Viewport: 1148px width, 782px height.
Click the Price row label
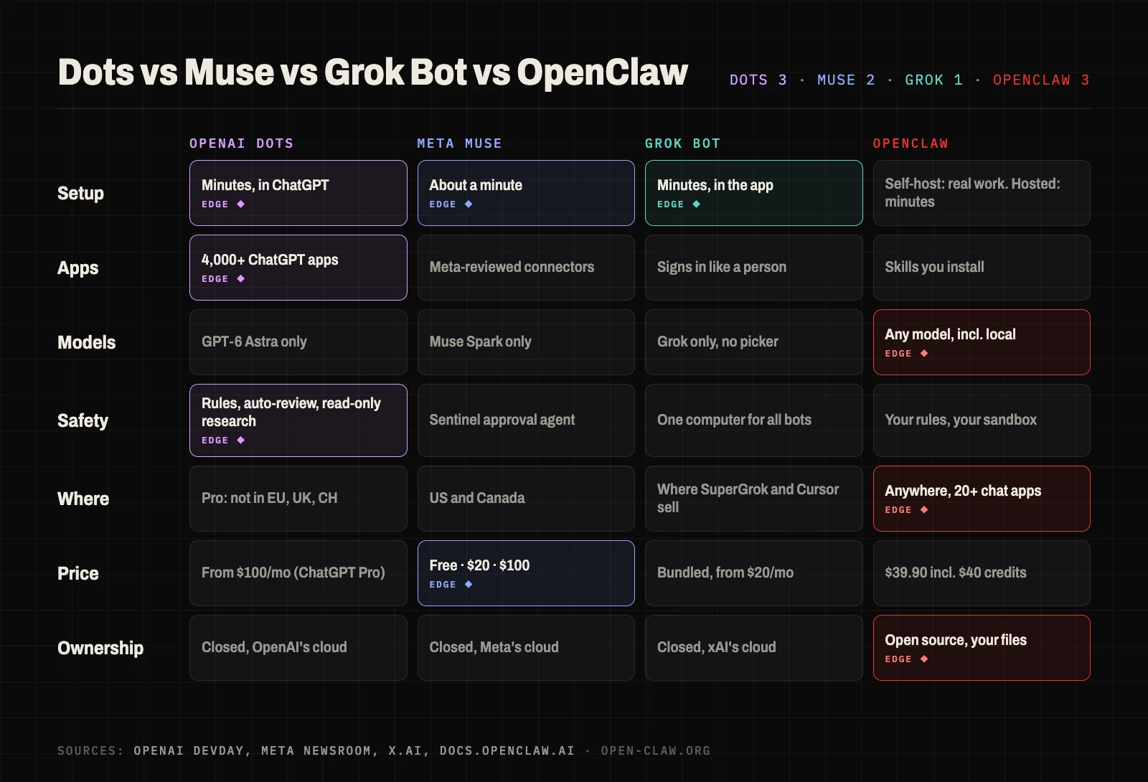click(78, 573)
